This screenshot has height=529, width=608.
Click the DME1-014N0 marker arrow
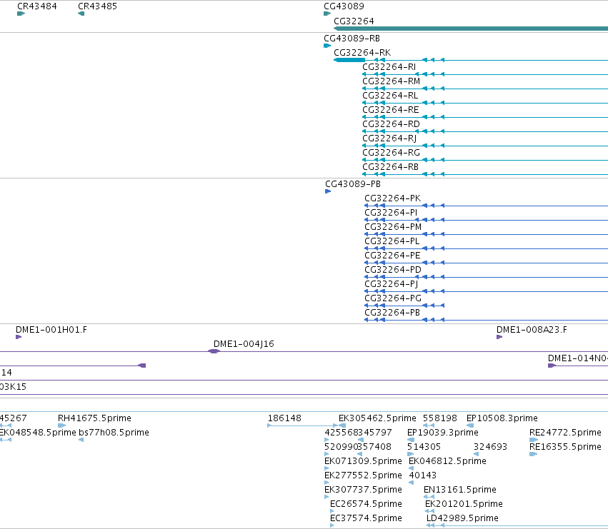pyautogui.click(x=552, y=366)
